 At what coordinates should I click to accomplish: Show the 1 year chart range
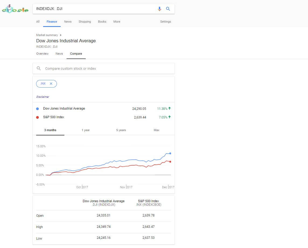click(86, 130)
